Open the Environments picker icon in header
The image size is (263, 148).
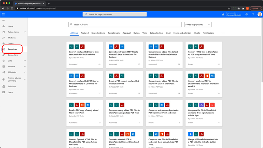click(x=223, y=14)
